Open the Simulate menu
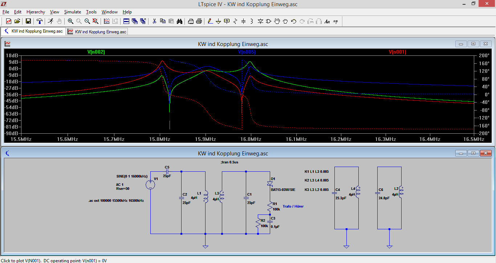496x263 pixels. pyautogui.click(x=72, y=12)
